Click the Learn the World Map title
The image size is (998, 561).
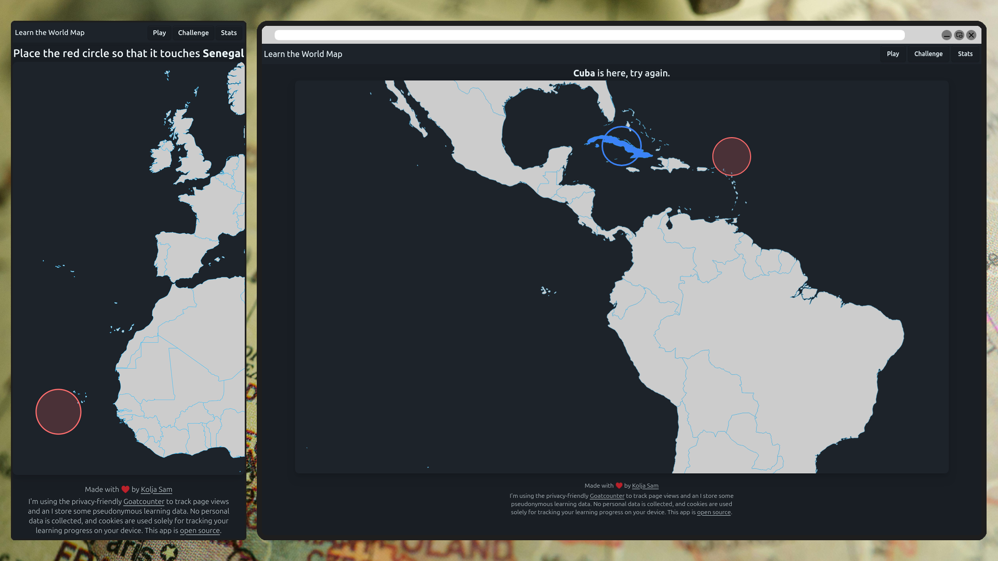coord(303,54)
